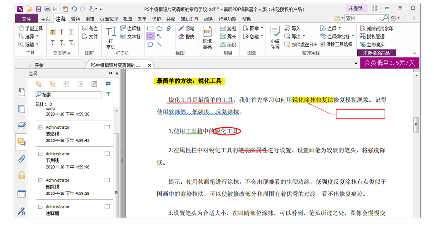
Task: Check the box for the 注释框 comment
Action: point(107,206)
